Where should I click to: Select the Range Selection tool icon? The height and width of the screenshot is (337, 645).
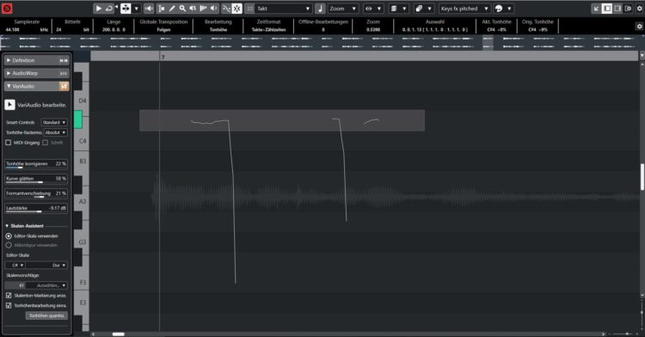(x=162, y=9)
